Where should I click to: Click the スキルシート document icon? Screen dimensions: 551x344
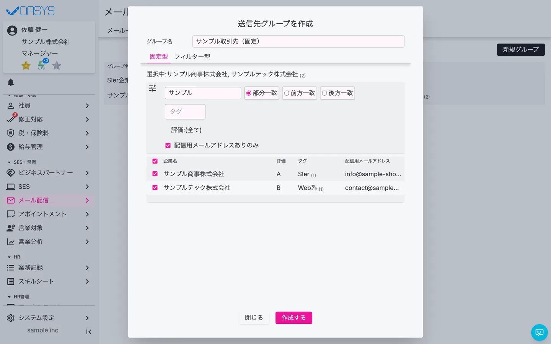pyautogui.click(x=11, y=281)
